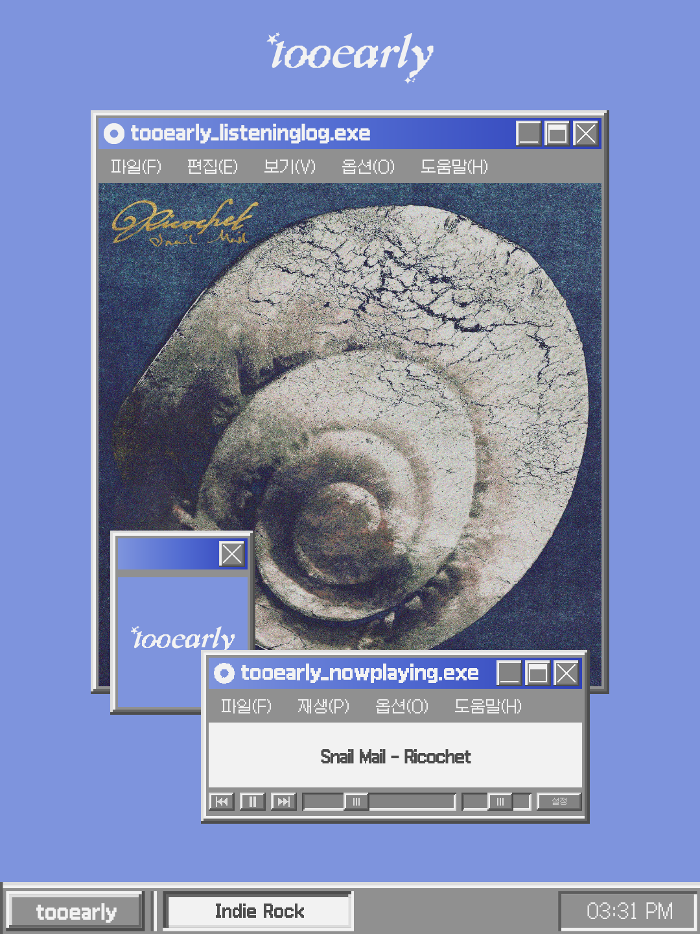Click the 03:31 PM clock in the system tray
The height and width of the screenshot is (934, 700).
pyautogui.click(x=624, y=911)
